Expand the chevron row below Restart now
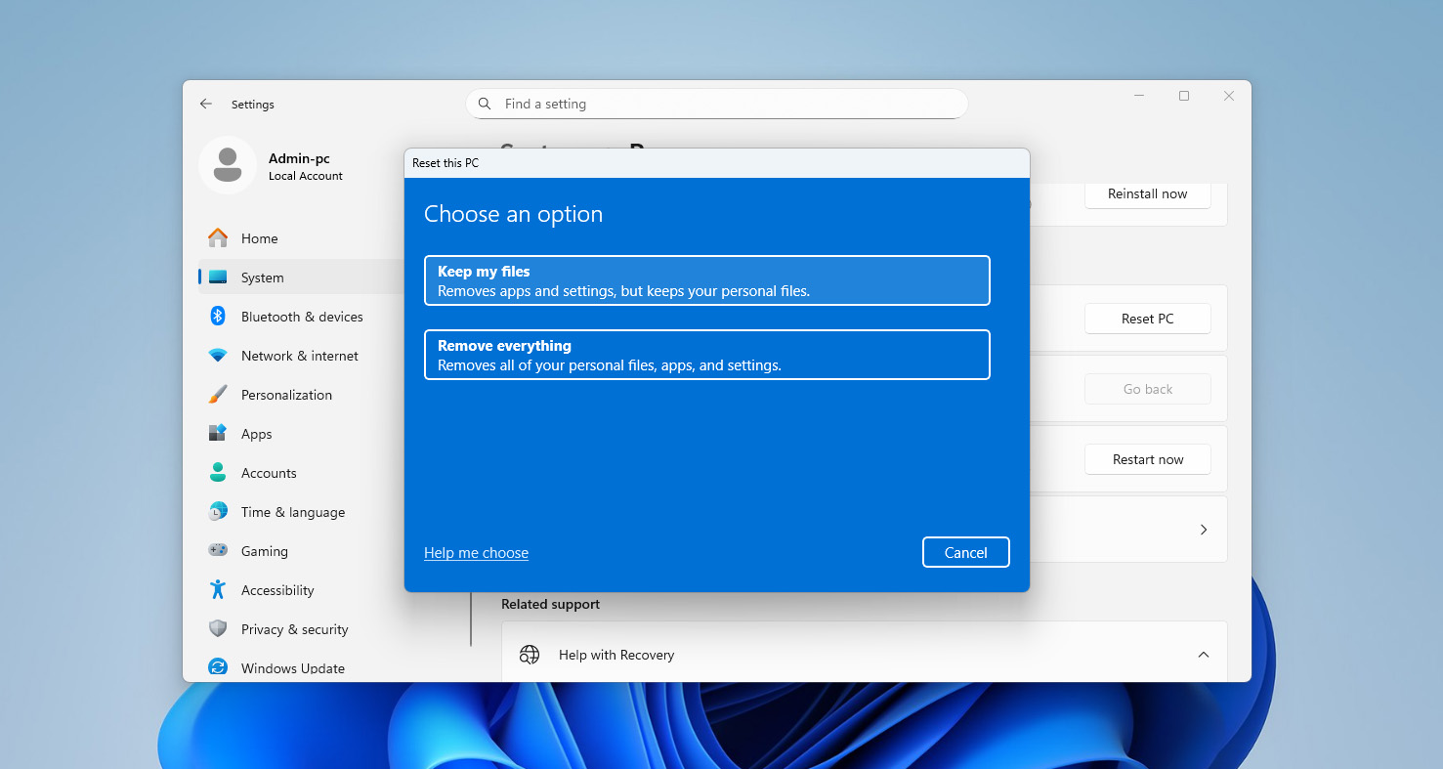The height and width of the screenshot is (769, 1443). coord(1203,530)
